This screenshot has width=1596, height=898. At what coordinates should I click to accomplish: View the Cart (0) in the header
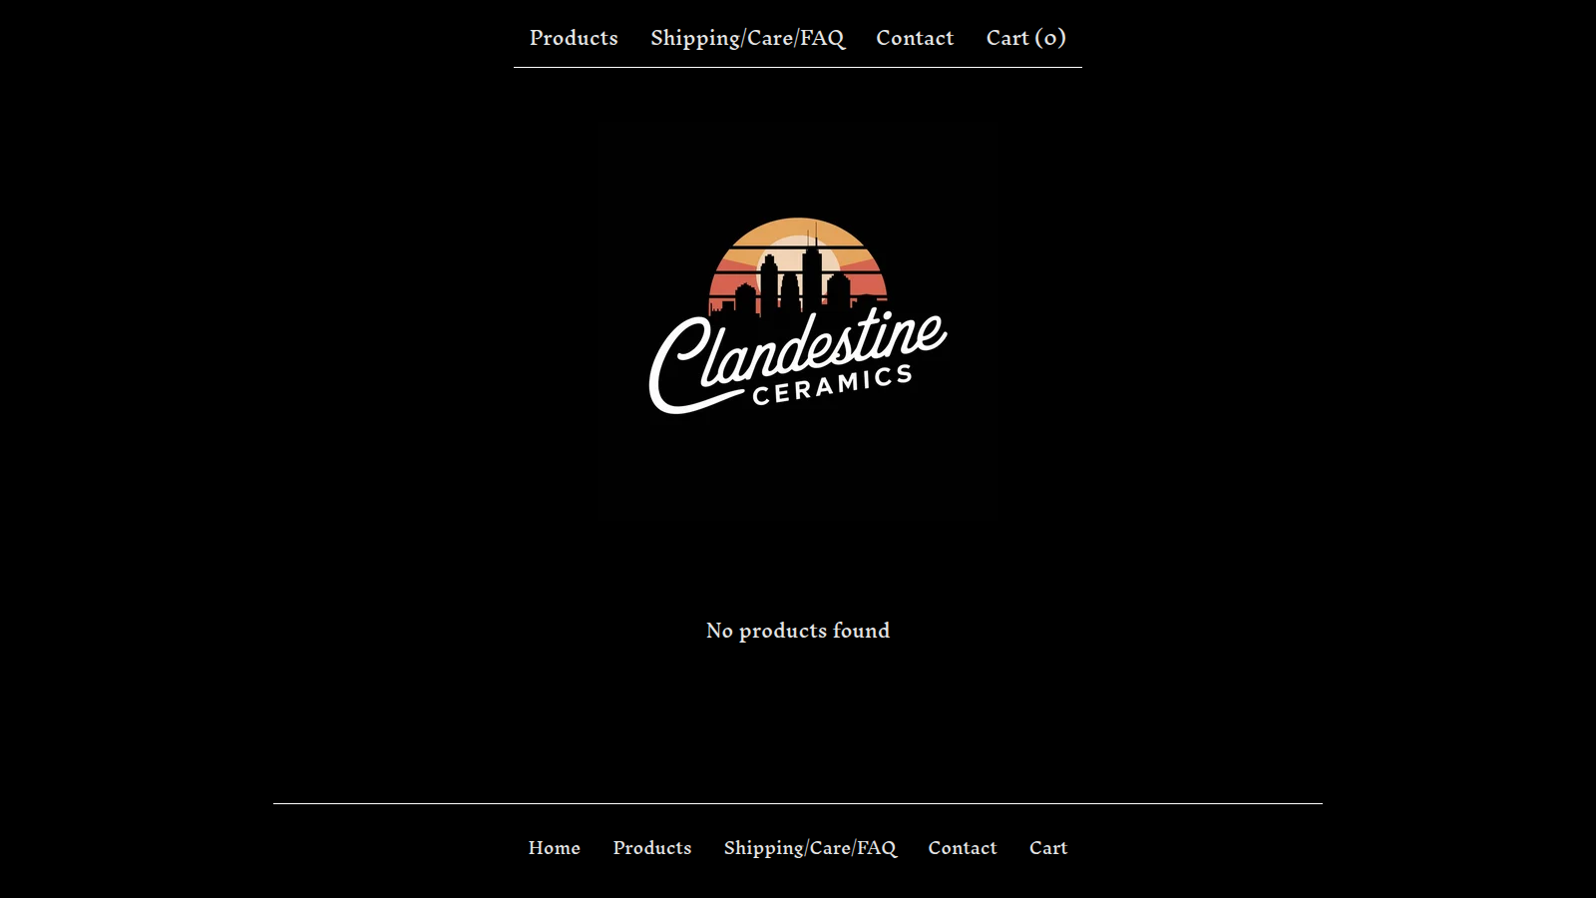[x=1025, y=38]
